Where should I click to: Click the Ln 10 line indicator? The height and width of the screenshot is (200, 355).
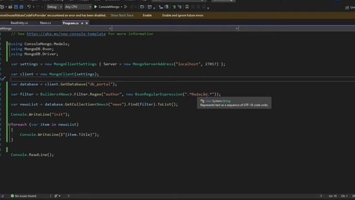[x=333, y=196]
